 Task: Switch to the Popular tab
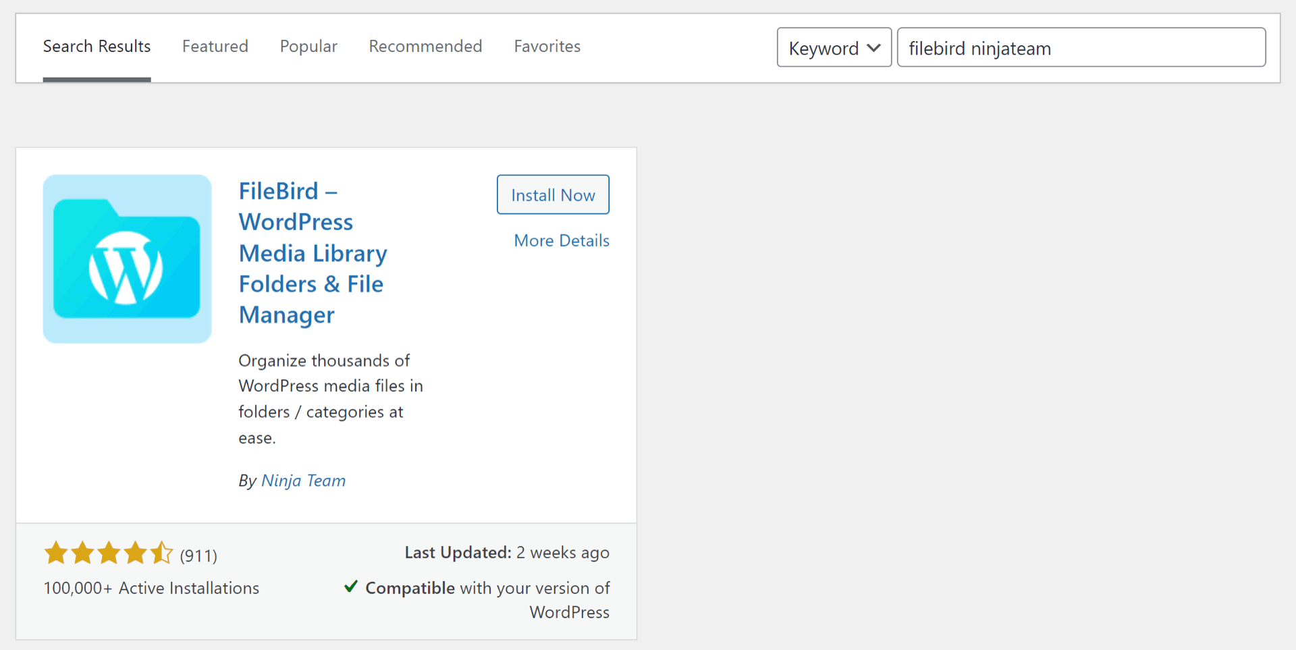[x=308, y=46]
